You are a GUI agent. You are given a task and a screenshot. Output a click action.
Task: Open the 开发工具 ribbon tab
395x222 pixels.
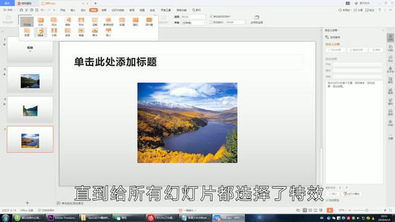166,10
